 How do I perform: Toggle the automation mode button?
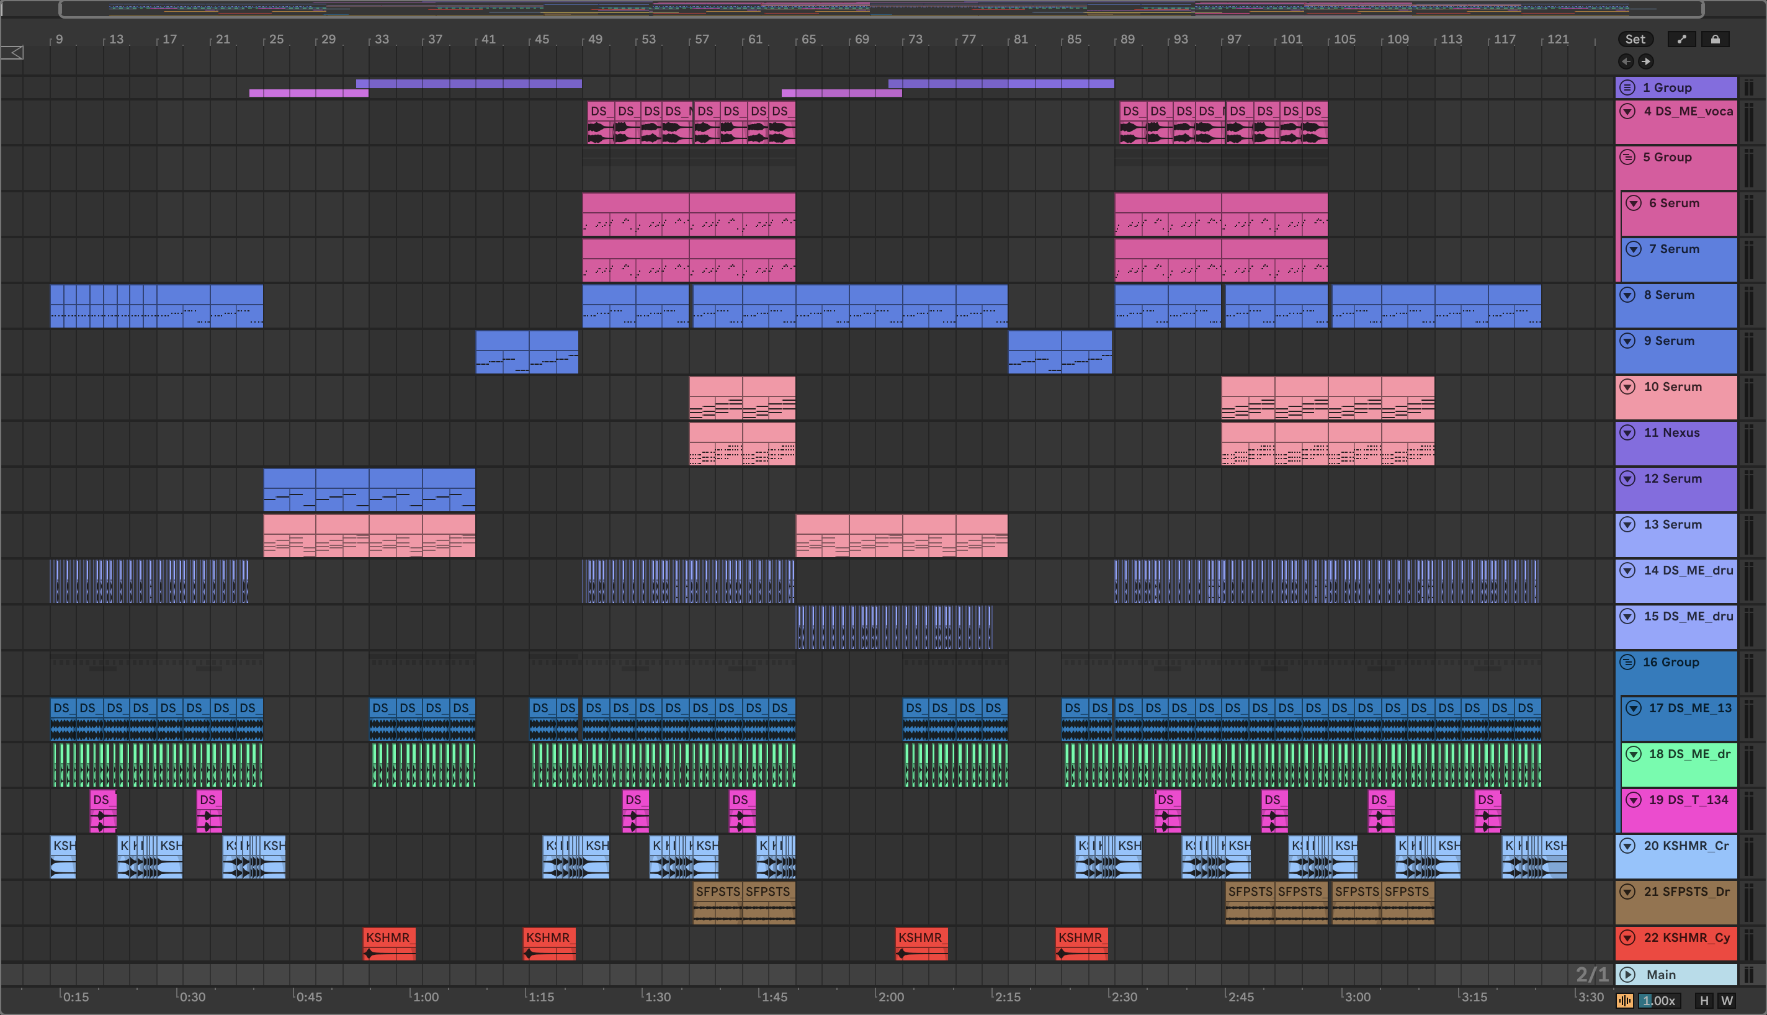[x=1681, y=39]
